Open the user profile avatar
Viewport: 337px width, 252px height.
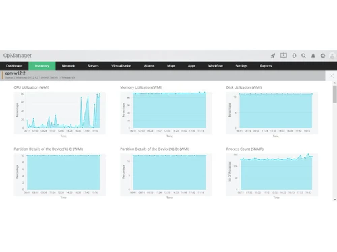click(332, 56)
